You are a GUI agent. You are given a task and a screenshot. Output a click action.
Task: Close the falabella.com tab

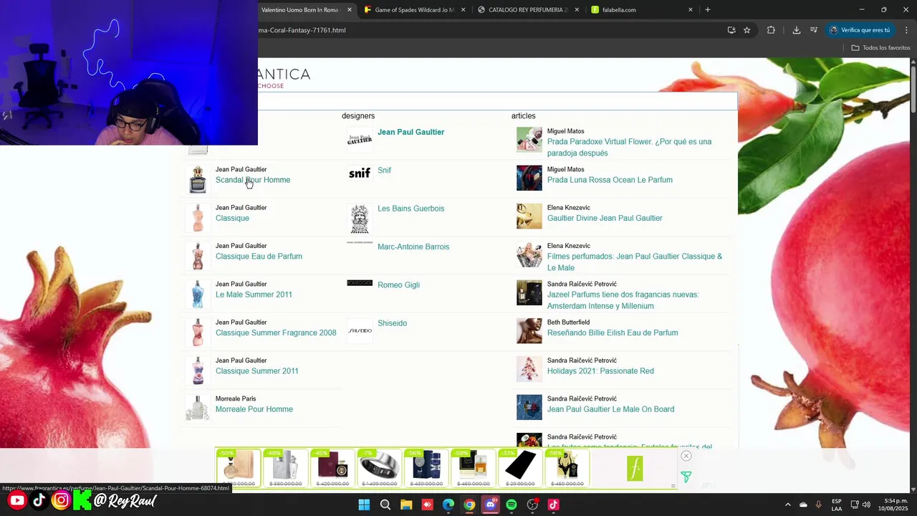pos(691,10)
